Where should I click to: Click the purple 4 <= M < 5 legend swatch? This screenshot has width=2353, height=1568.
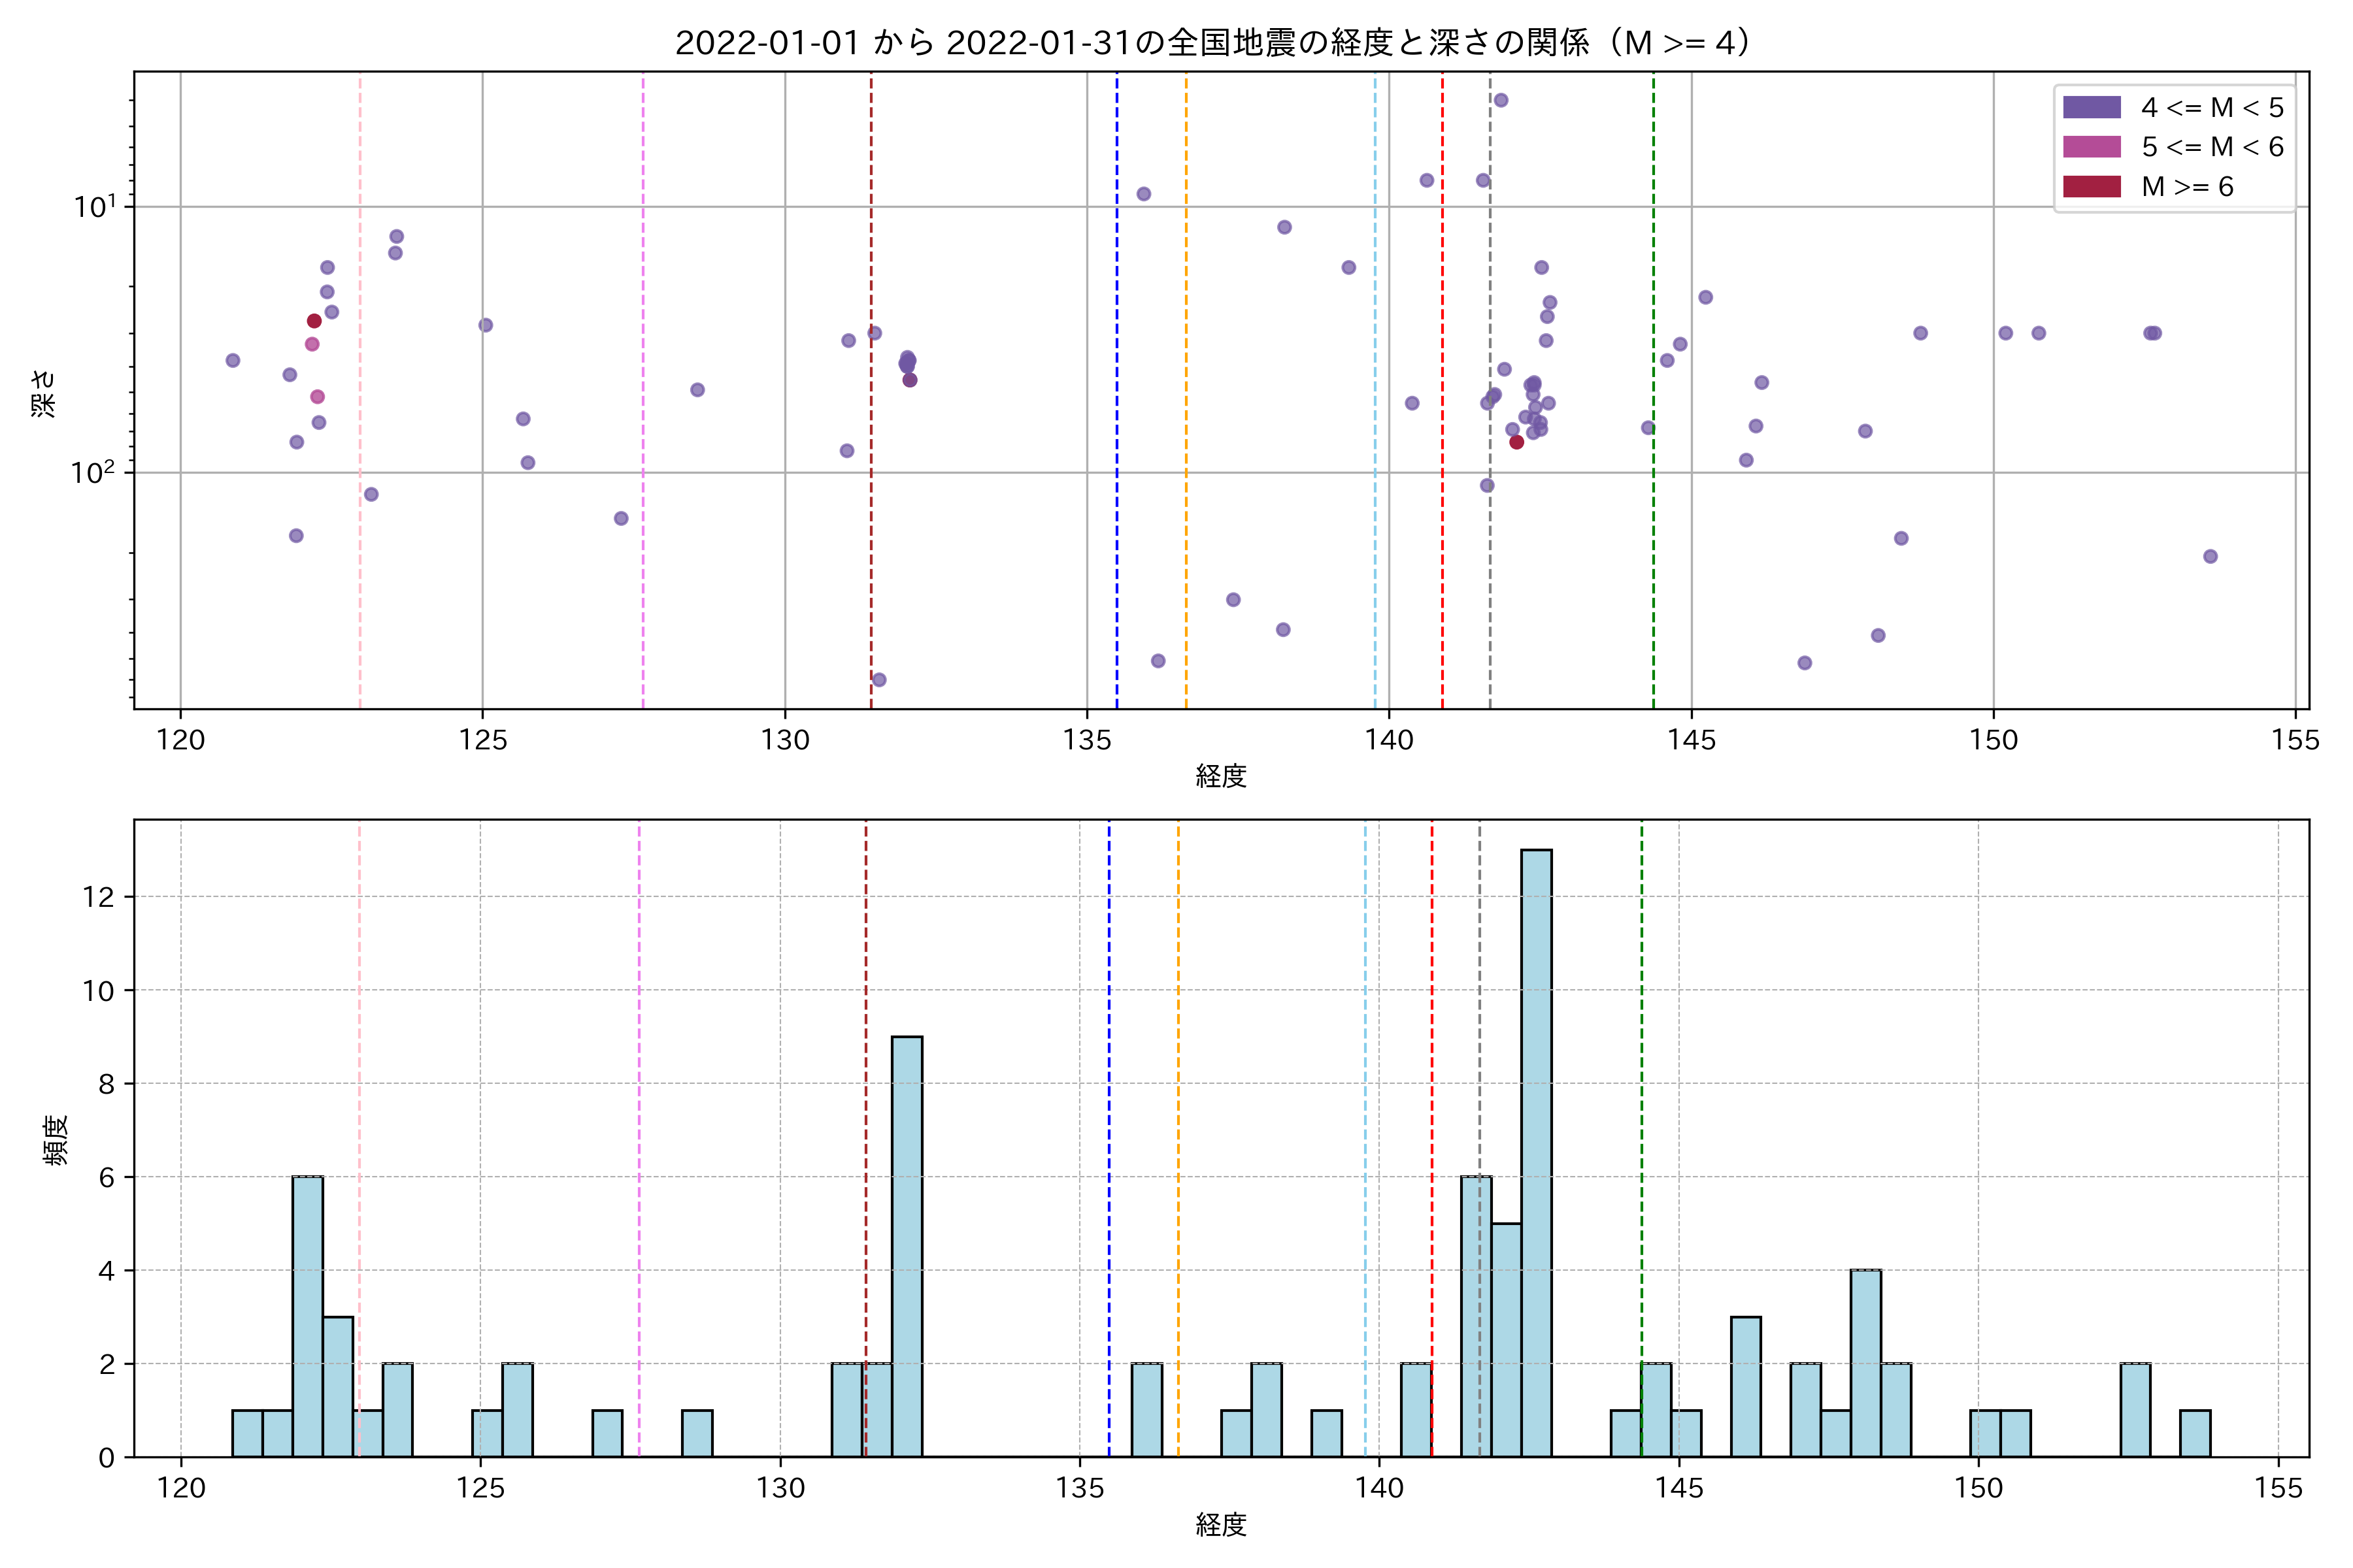click(2091, 107)
